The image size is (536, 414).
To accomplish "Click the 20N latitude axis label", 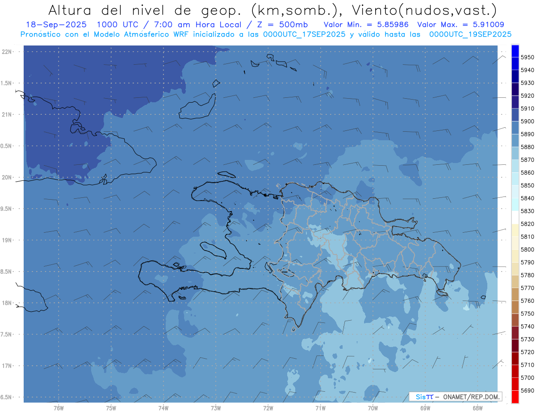I will pos(6,178).
